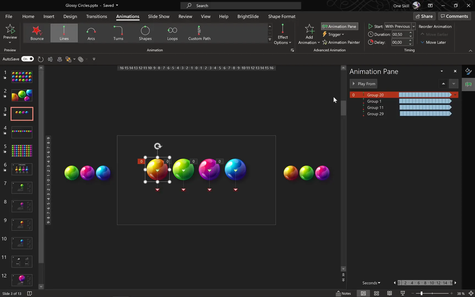Open the BrightSlide ribbon tab
This screenshot has height=297, width=475.
pyautogui.click(x=248, y=16)
